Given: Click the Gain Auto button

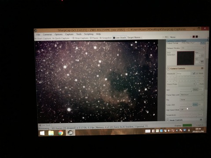Looking at the screenshot, I should click(x=195, y=89).
